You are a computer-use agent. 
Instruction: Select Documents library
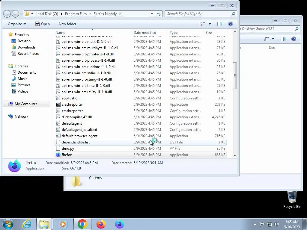tap(27, 72)
